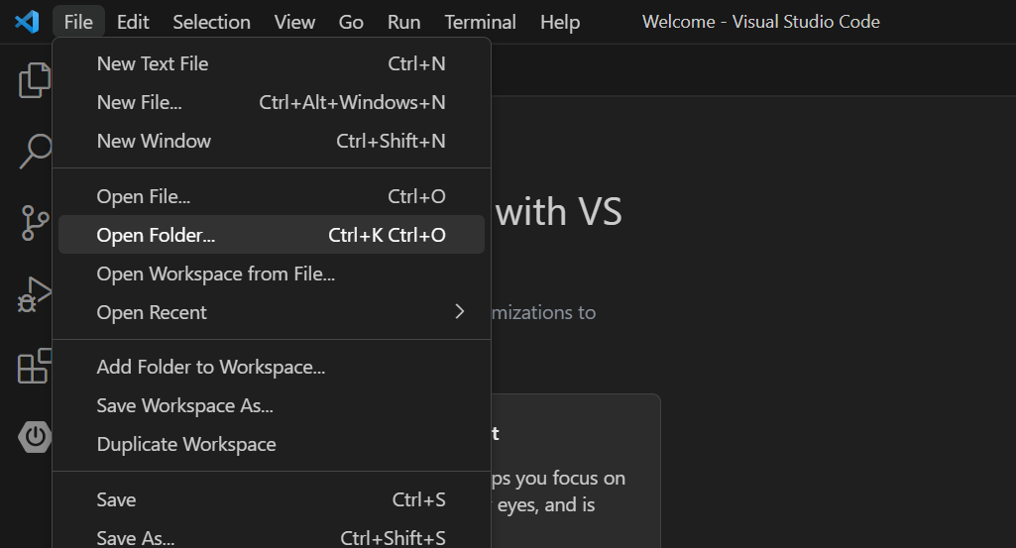This screenshot has width=1016, height=548.
Task: Open the View menu
Action: click(294, 22)
